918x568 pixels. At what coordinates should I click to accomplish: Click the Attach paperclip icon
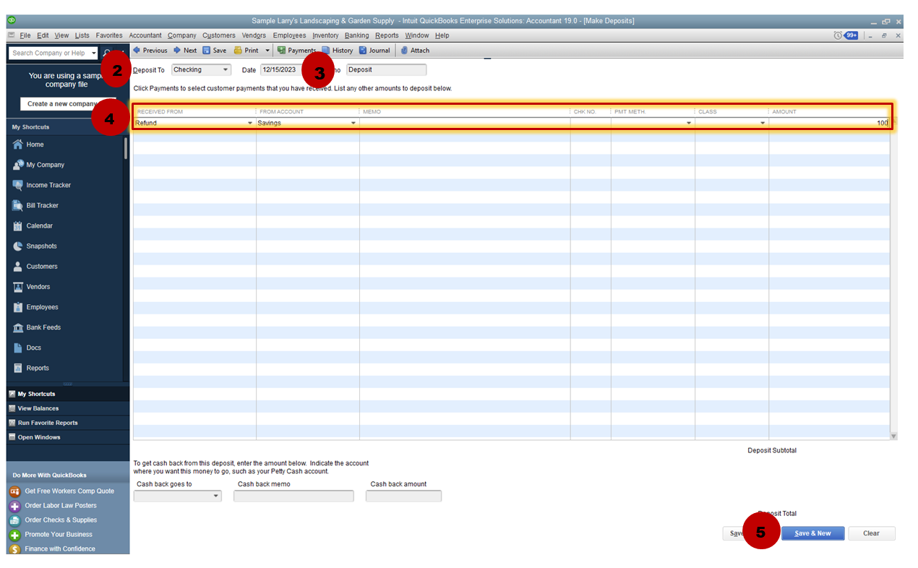(405, 51)
